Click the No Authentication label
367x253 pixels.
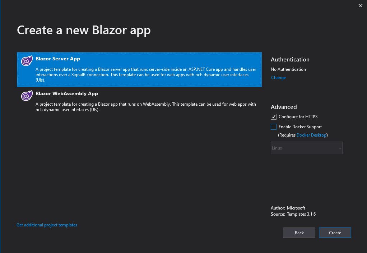click(x=288, y=69)
